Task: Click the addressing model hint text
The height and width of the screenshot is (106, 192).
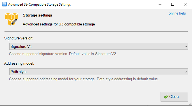Action: (x=84, y=79)
